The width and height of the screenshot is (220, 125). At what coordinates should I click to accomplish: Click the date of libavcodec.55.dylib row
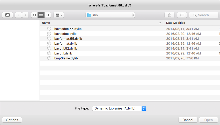pos(182,29)
